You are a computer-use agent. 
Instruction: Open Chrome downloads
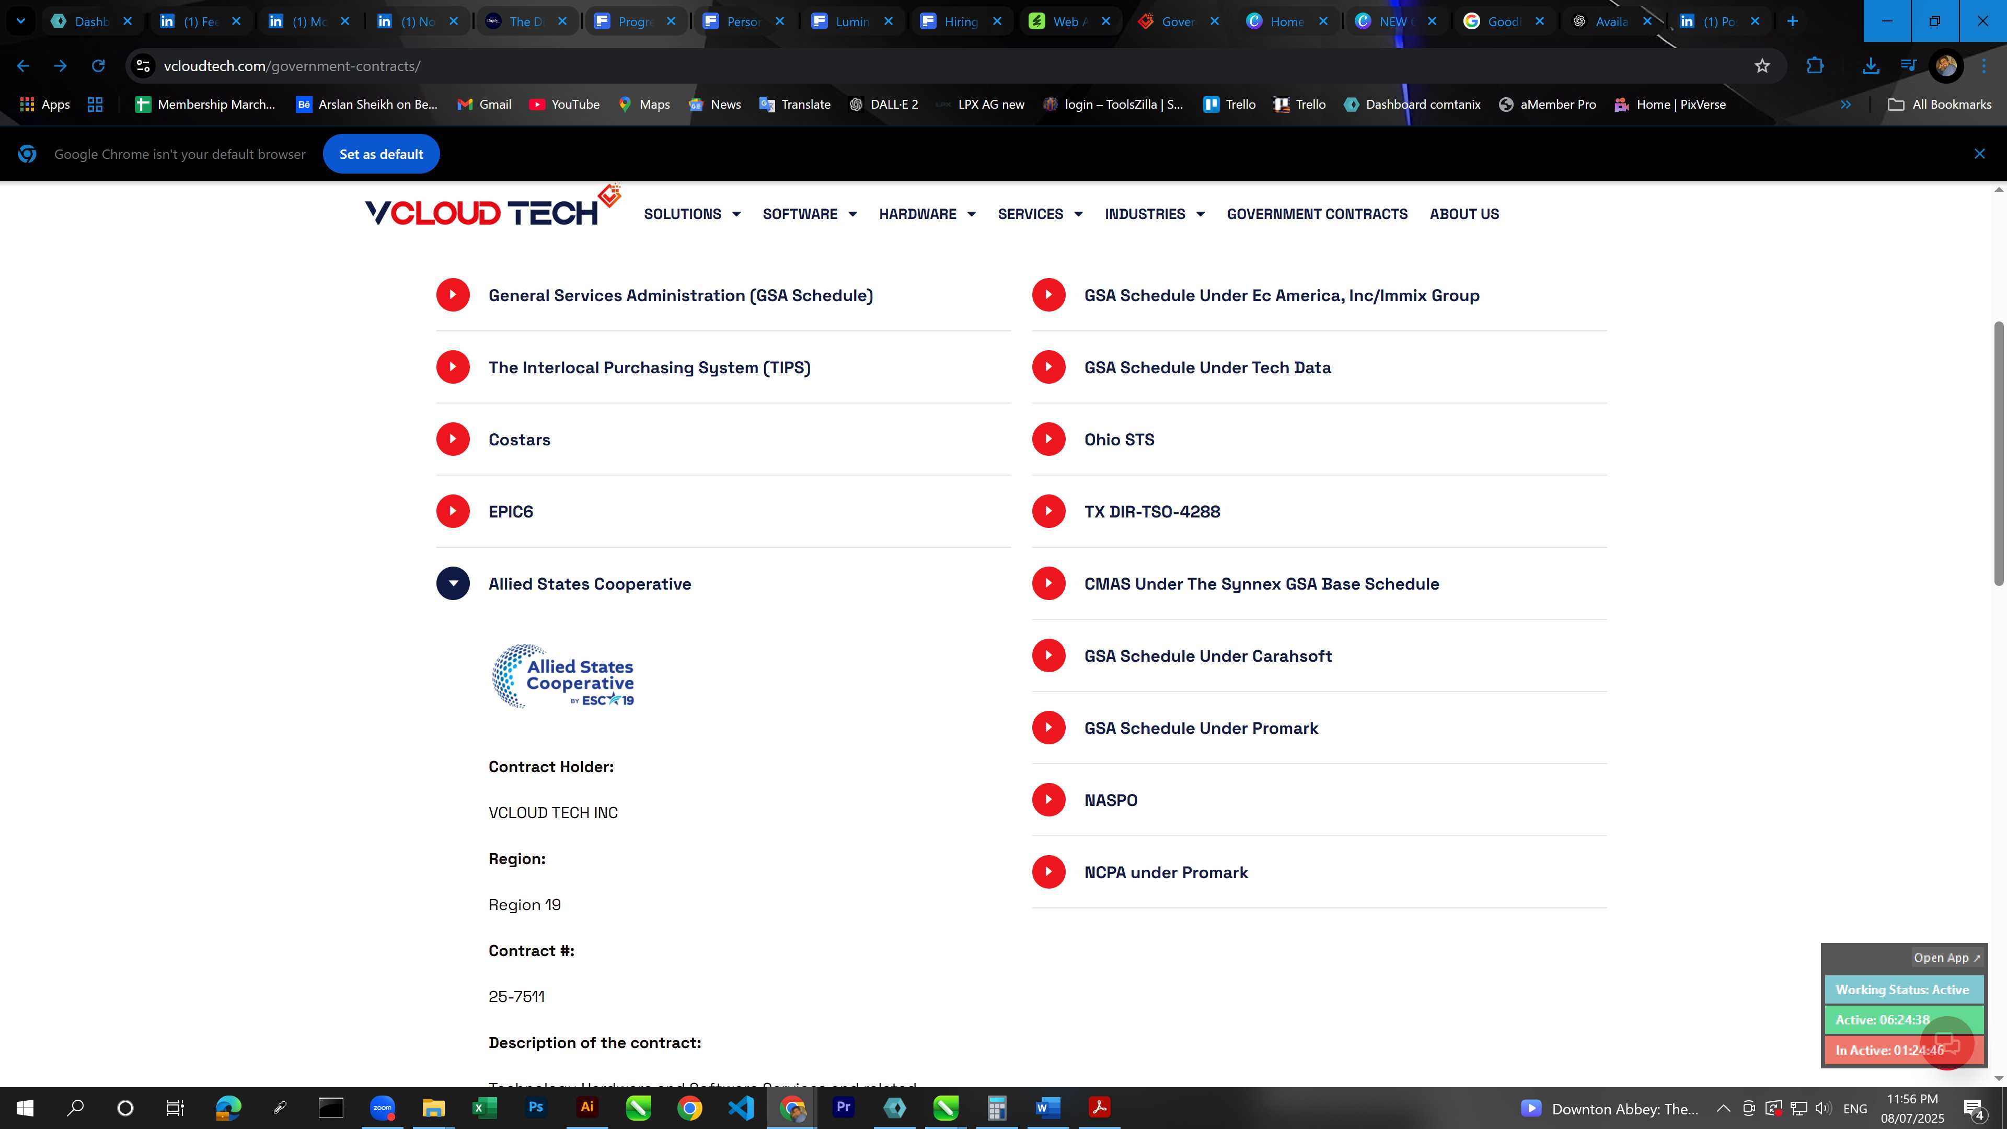pyautogui.click(x=1870, y=66)
